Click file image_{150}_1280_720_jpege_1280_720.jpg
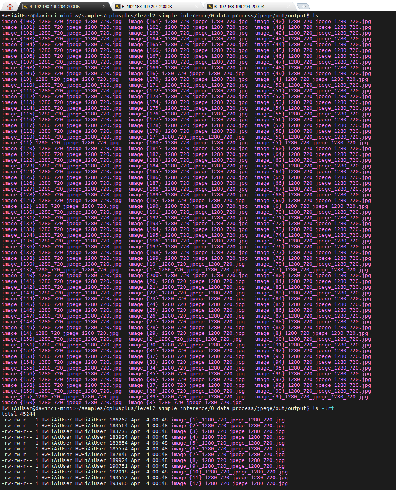This screenshot has width=396, height=490. [62, 339]
